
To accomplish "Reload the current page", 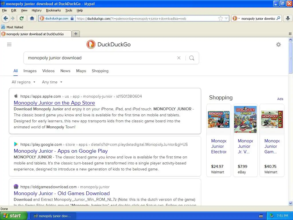I will 22,18.
